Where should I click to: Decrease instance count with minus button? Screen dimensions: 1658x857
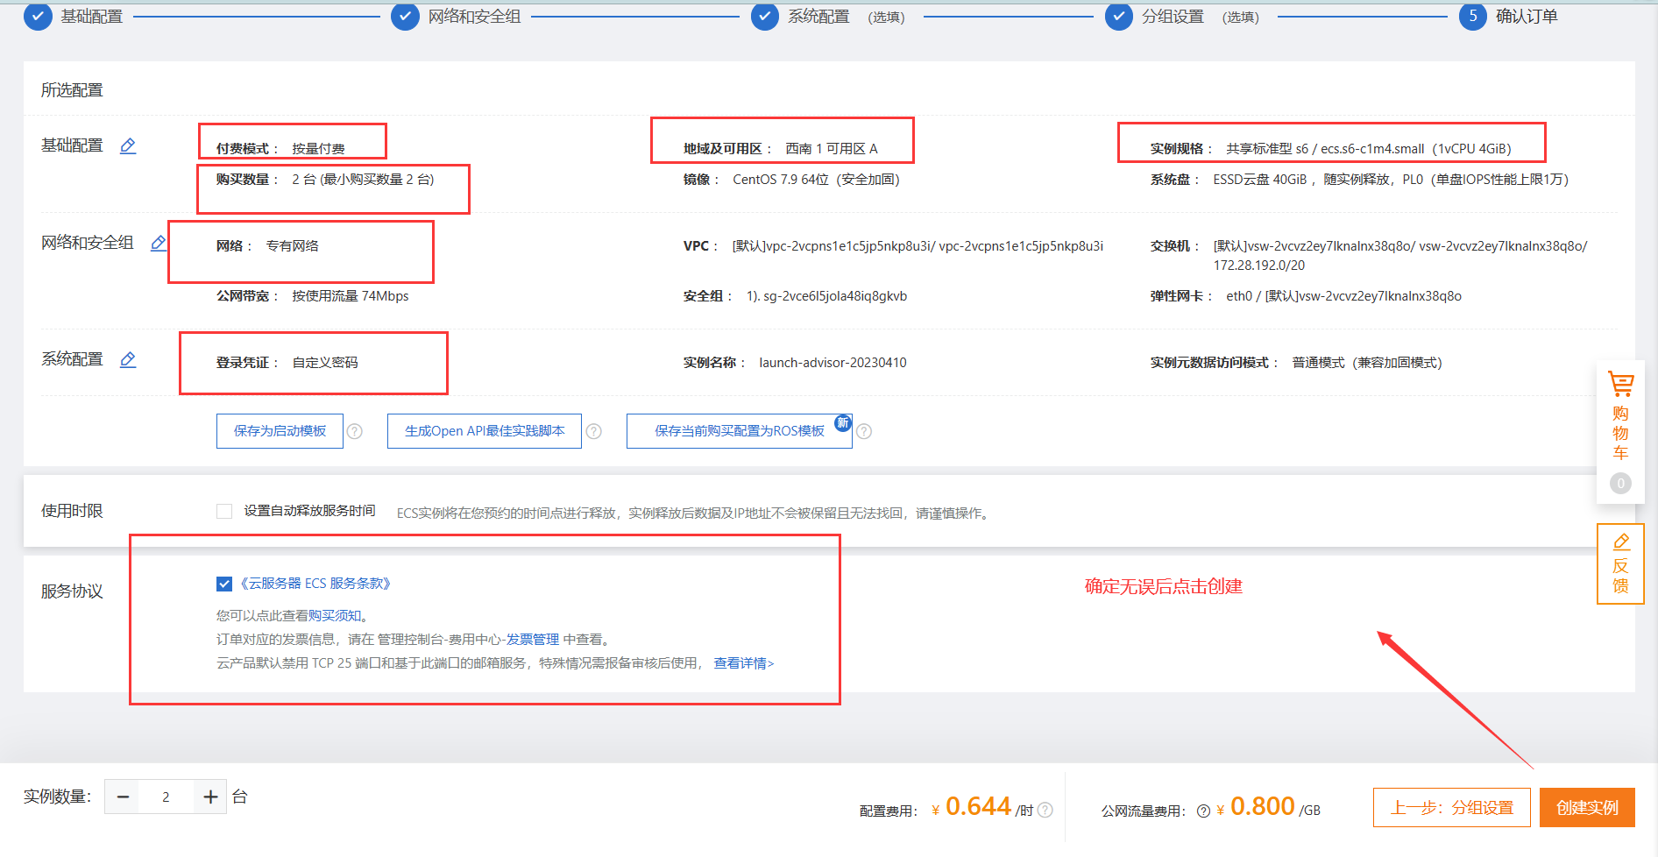(x=123, y=797)
